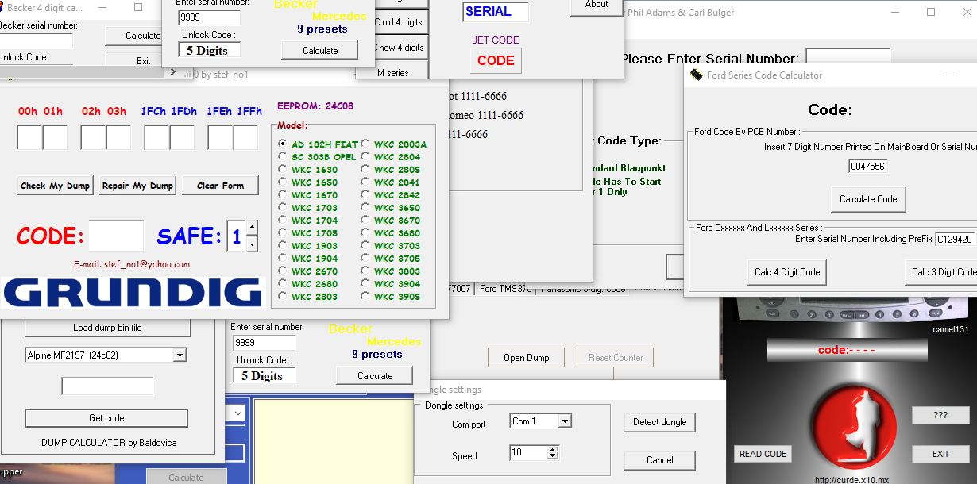The image size is (977, 484).
Task: Click the Open Dump button
Action: pyautogui.click(x=526, y=358)
